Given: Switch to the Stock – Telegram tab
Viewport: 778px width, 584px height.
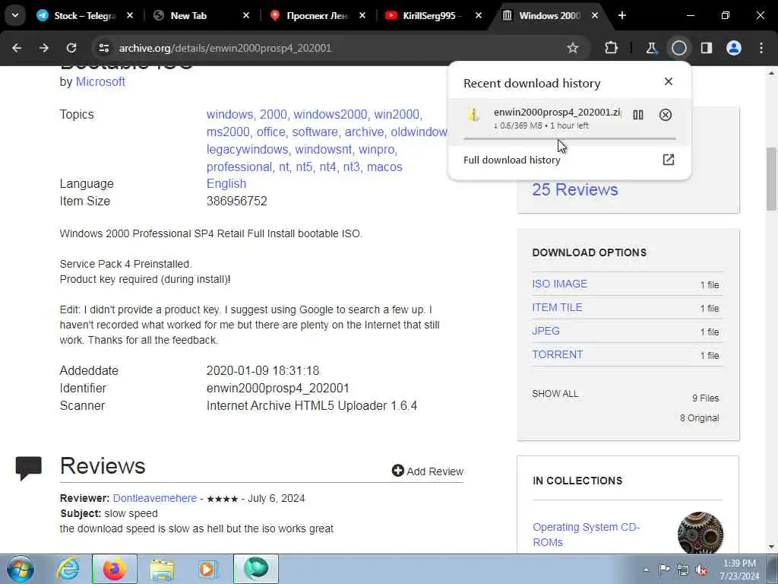Looking at the screenshot, I should tap(84, 15).
